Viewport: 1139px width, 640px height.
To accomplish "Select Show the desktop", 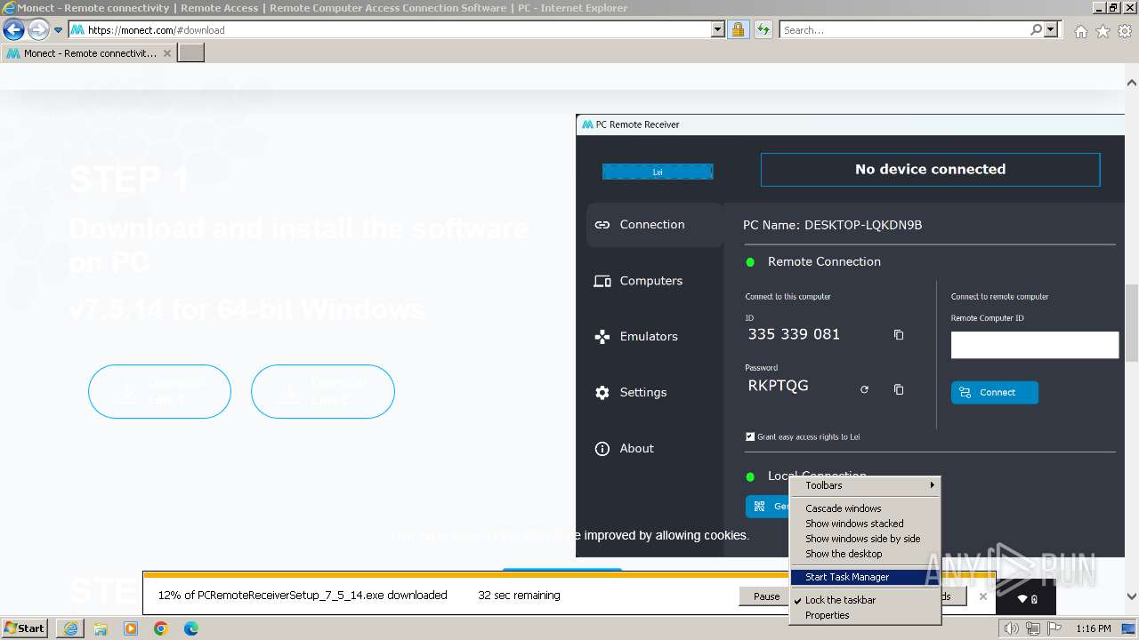I will pos(865,554).
